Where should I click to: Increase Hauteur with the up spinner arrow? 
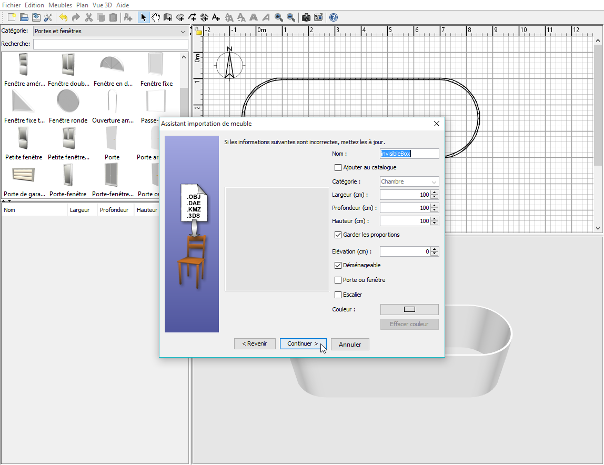click(435, 218)
